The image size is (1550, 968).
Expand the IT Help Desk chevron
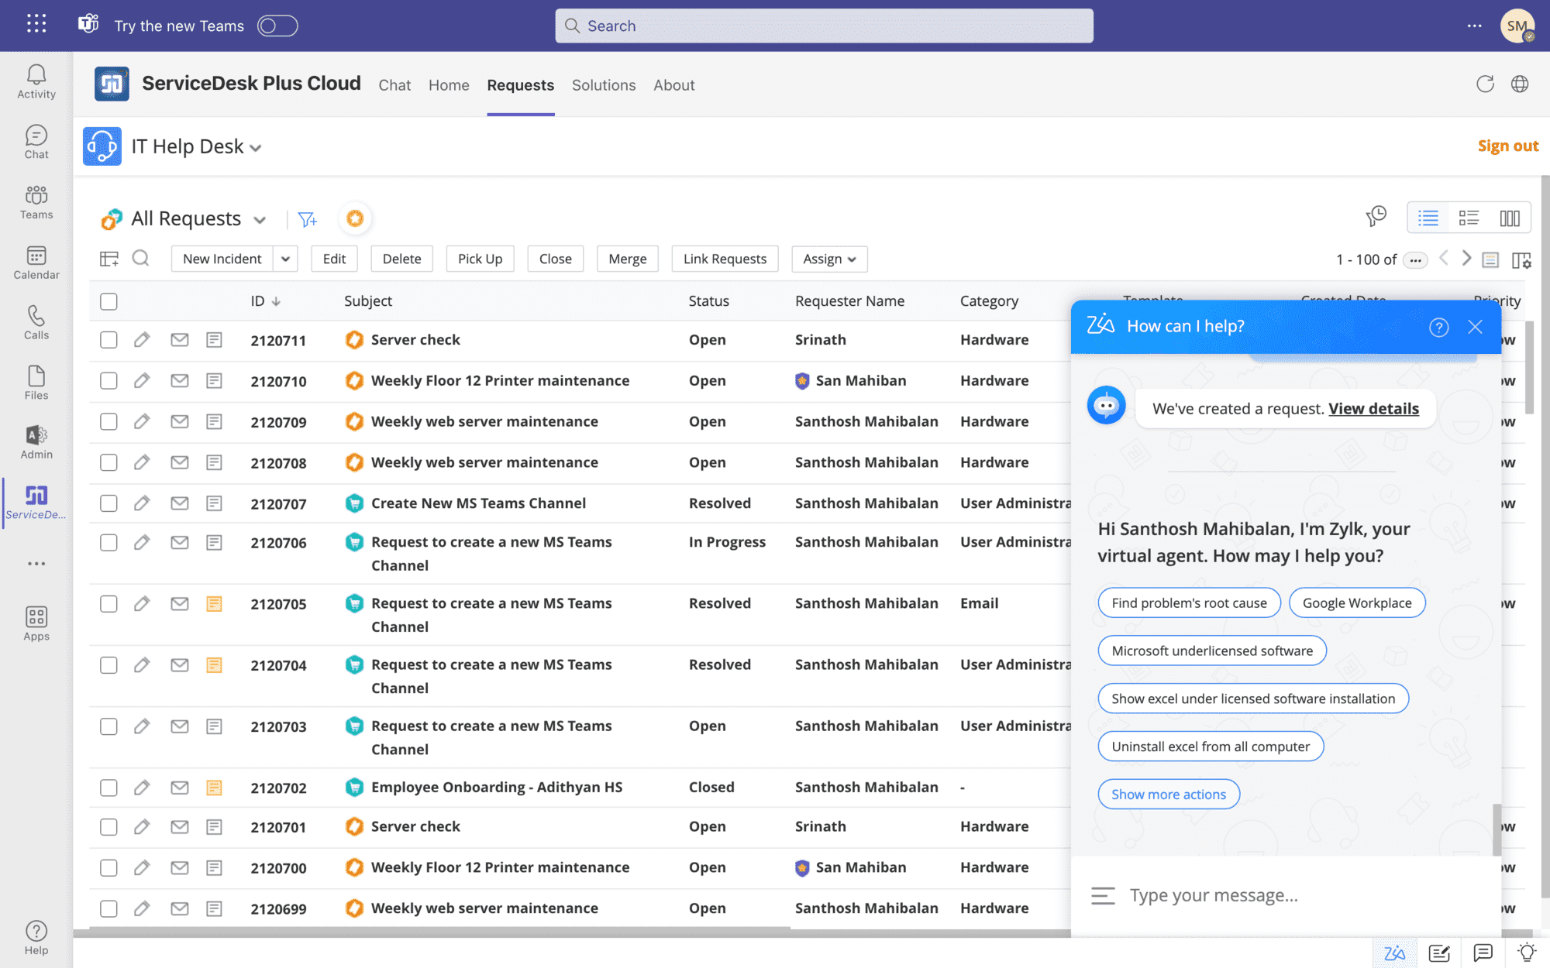(x=256, y=148)
